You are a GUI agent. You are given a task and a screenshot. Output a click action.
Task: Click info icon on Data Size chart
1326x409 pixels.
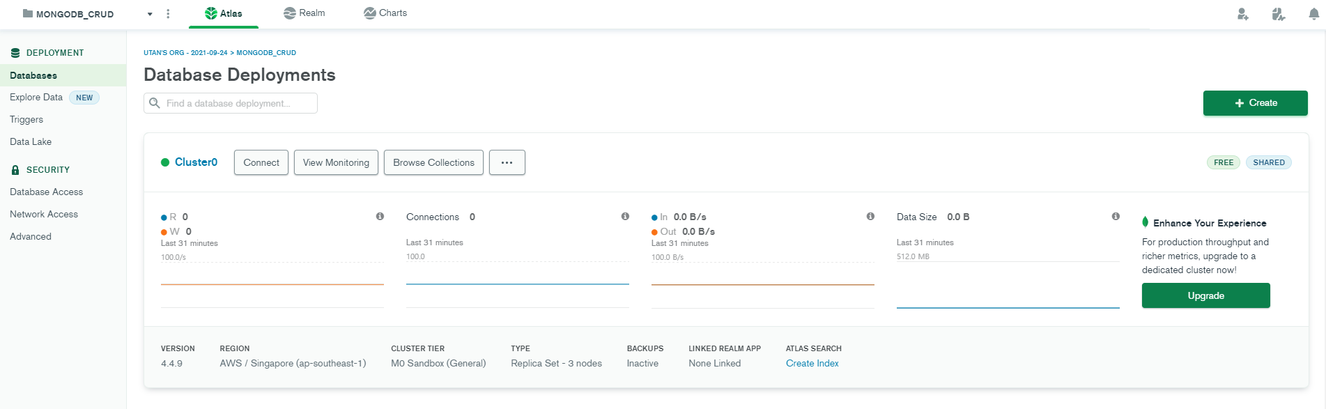point(1116,217)
